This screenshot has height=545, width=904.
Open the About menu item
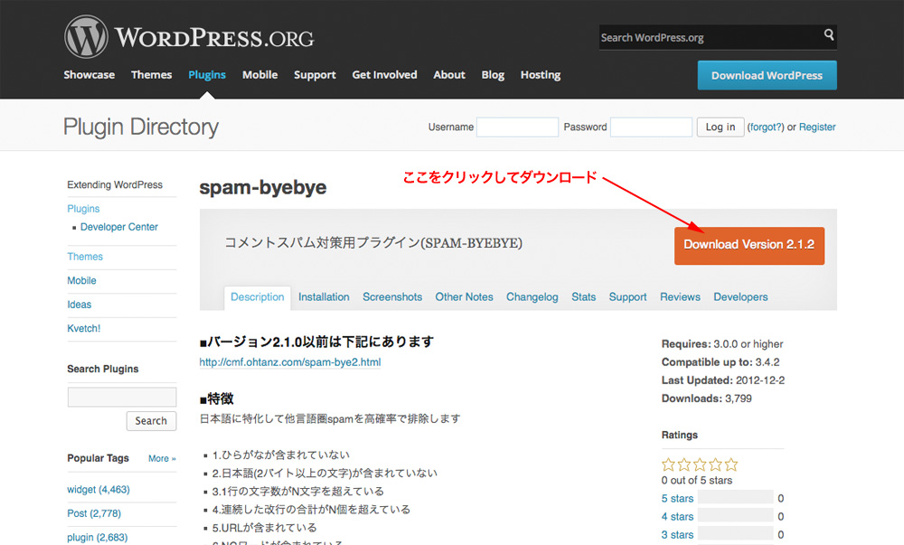point(449,75)
